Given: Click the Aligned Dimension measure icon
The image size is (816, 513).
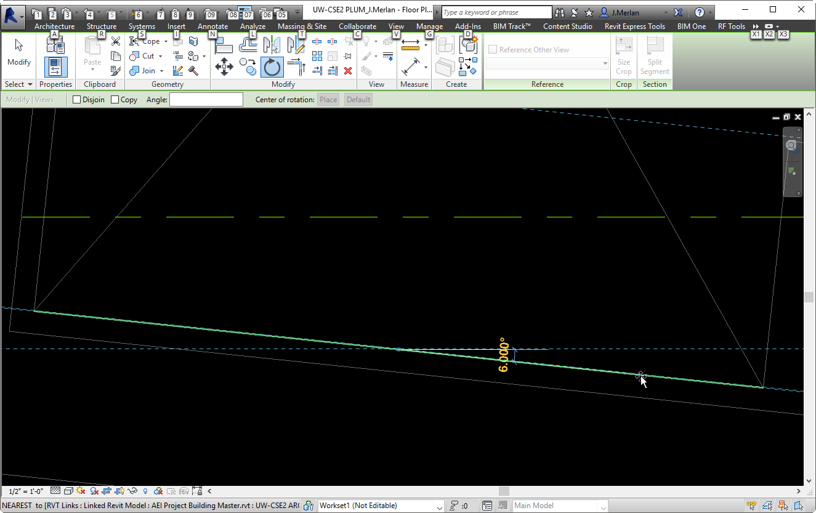Looking at the screenshot, I should pyautogui.click(x=411, y=67).
